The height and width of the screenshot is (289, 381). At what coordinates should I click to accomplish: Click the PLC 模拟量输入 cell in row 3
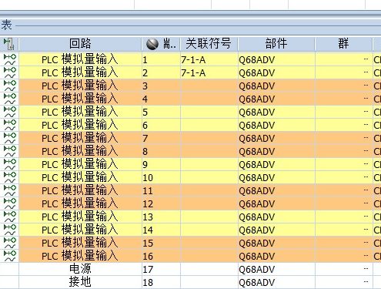tap(80, 86)
